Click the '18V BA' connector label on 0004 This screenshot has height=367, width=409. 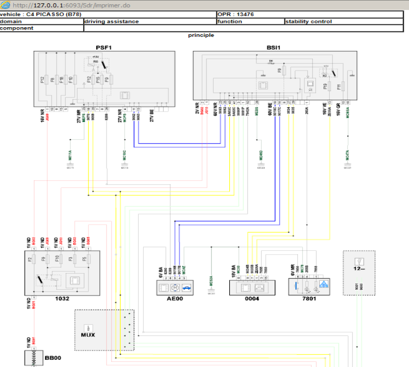(234, 271)
